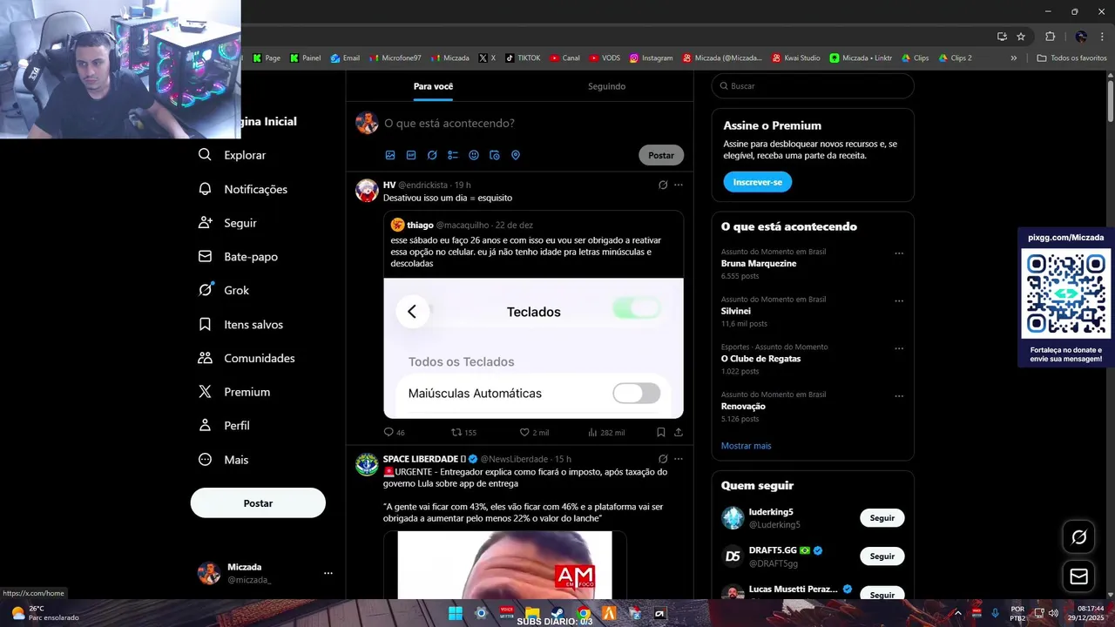Click the schedule post icon in composer
1115x627 pixels.
(x=495, y=155)
